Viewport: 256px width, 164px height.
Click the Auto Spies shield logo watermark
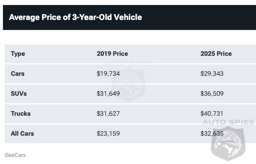pyautogui.click(x=228, y=144)
